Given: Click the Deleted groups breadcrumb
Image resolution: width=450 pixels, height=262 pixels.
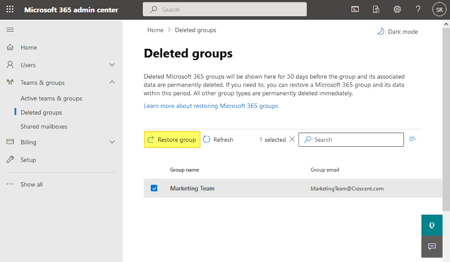Looking at the screenshot, I should [x=196, y=30].
